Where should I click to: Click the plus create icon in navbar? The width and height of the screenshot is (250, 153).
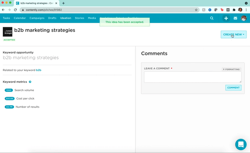226,18
